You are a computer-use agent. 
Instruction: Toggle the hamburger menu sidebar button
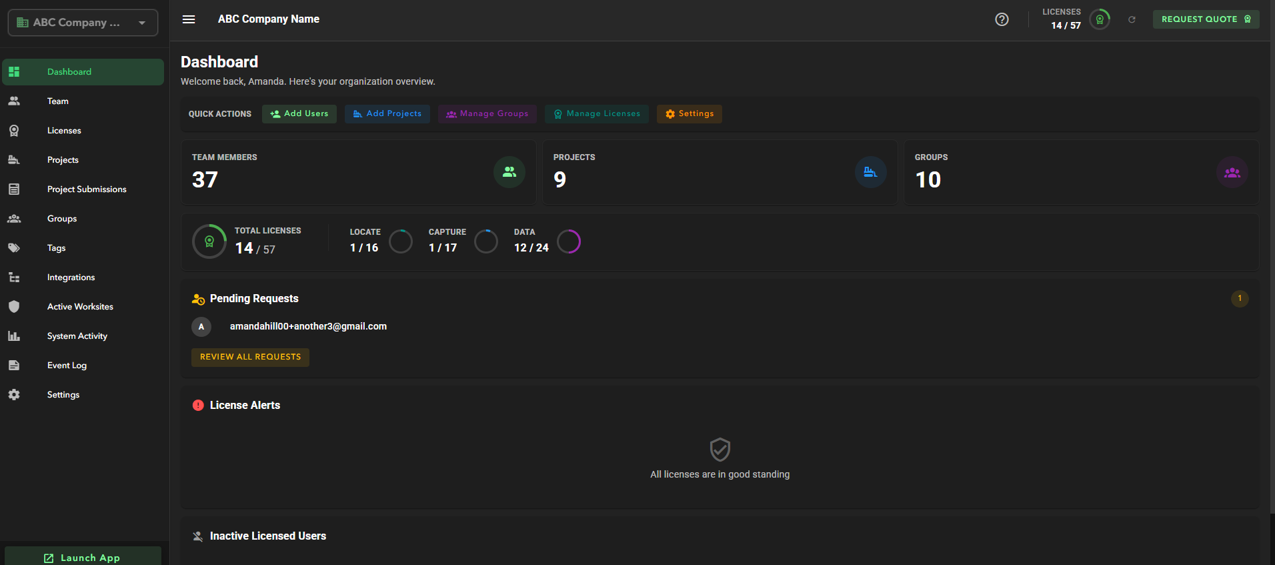tap(189, 19)
